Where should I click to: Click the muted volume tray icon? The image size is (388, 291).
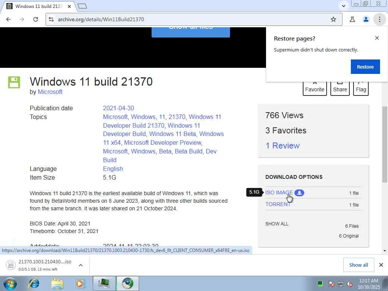pyautogui.click(x=350, y=284)
